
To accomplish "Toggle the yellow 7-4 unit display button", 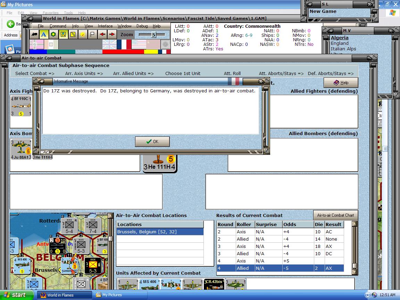I will [x=63, y=34].
